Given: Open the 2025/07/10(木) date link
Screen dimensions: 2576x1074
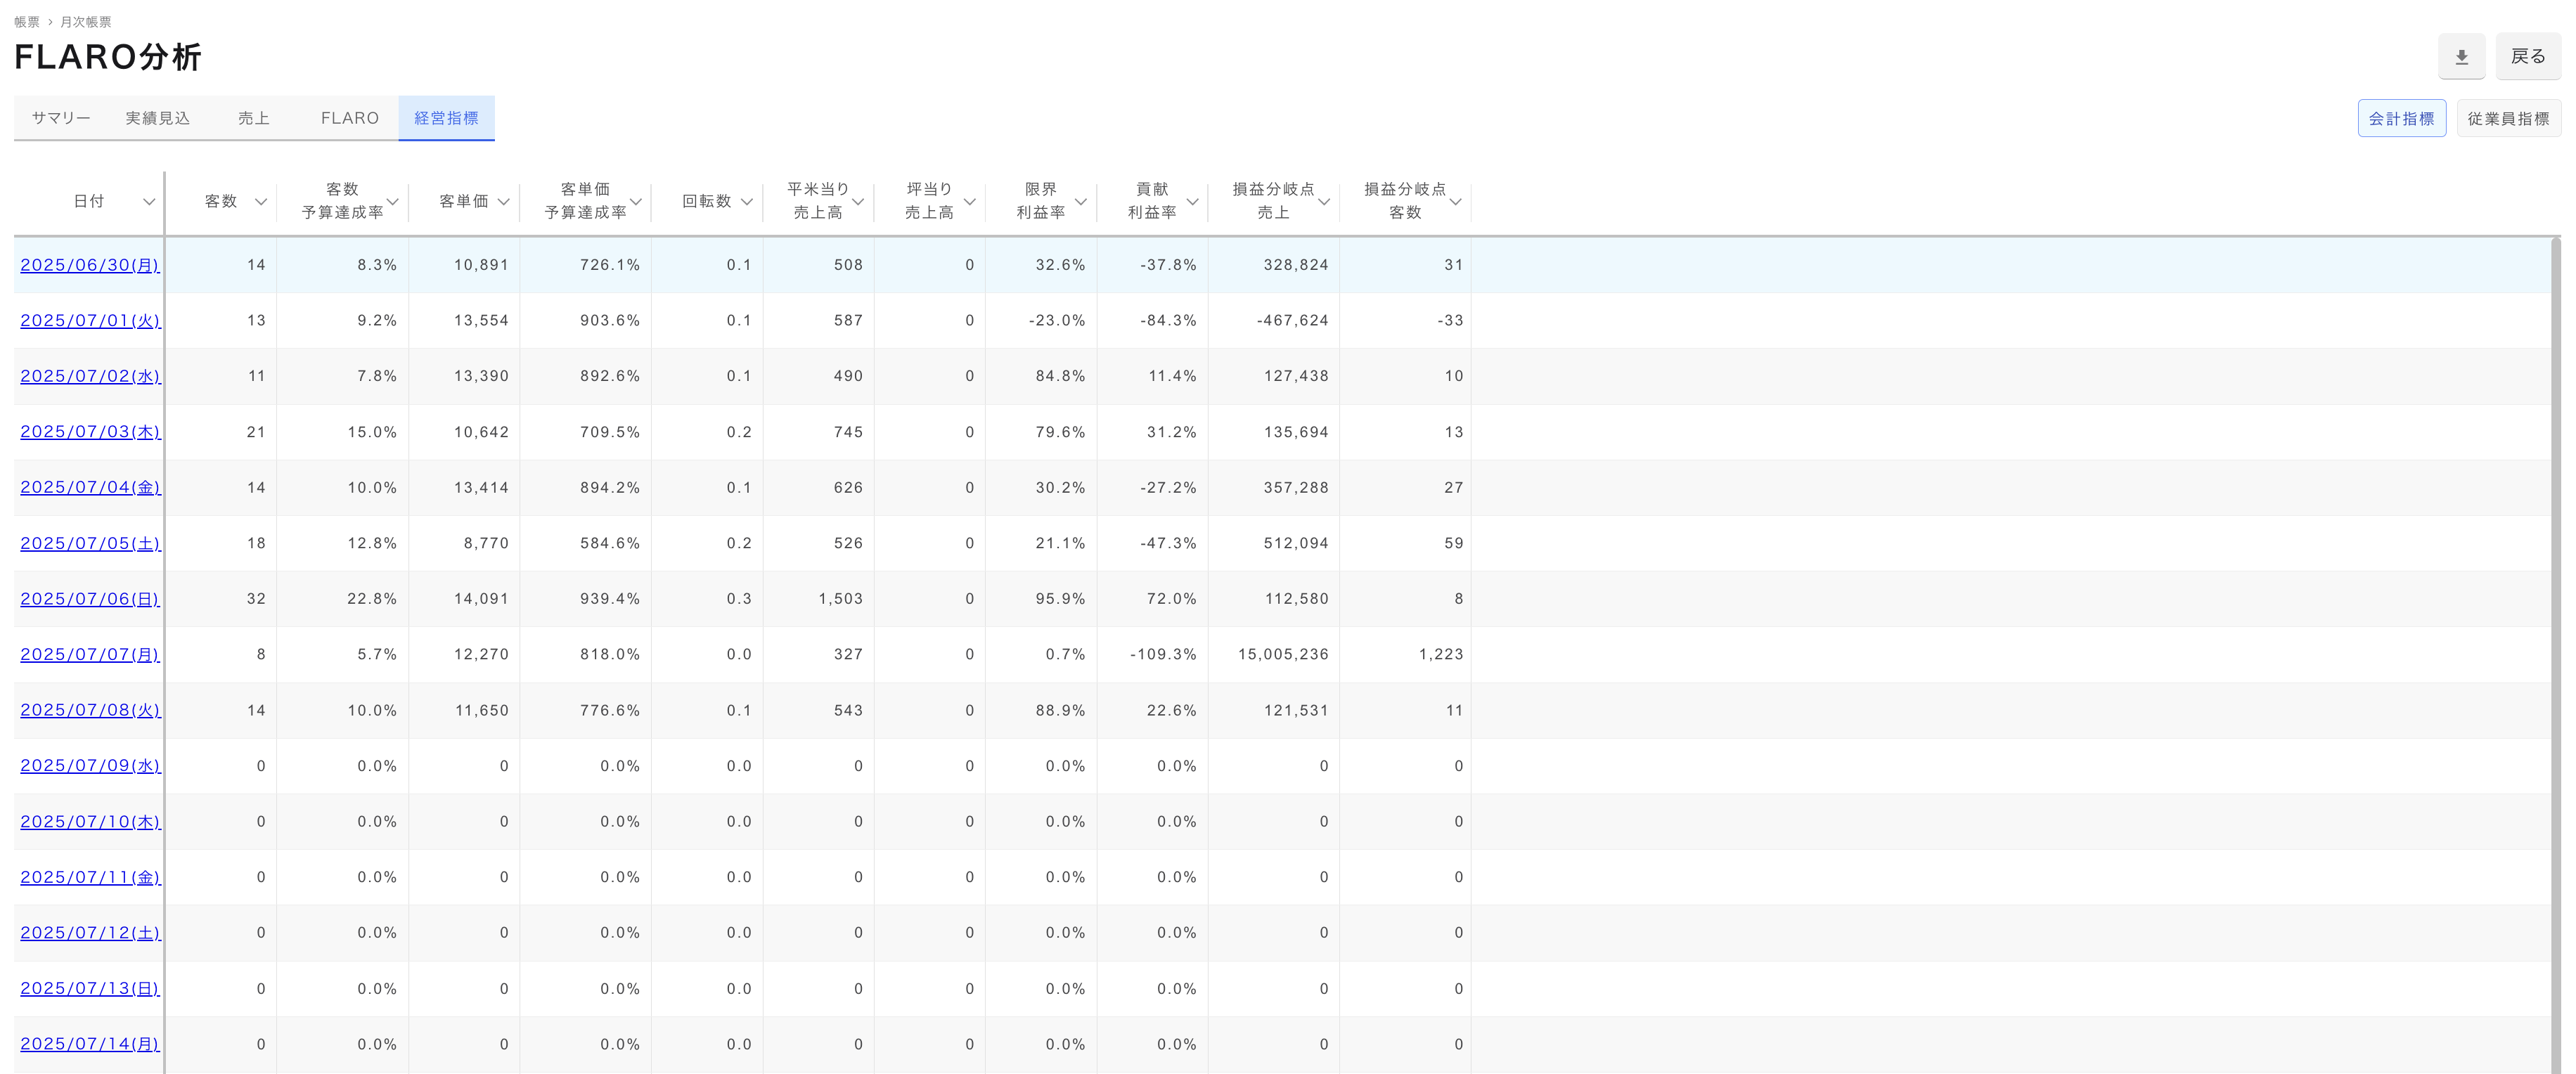Looking at the screenshot, I should point(90,822).
